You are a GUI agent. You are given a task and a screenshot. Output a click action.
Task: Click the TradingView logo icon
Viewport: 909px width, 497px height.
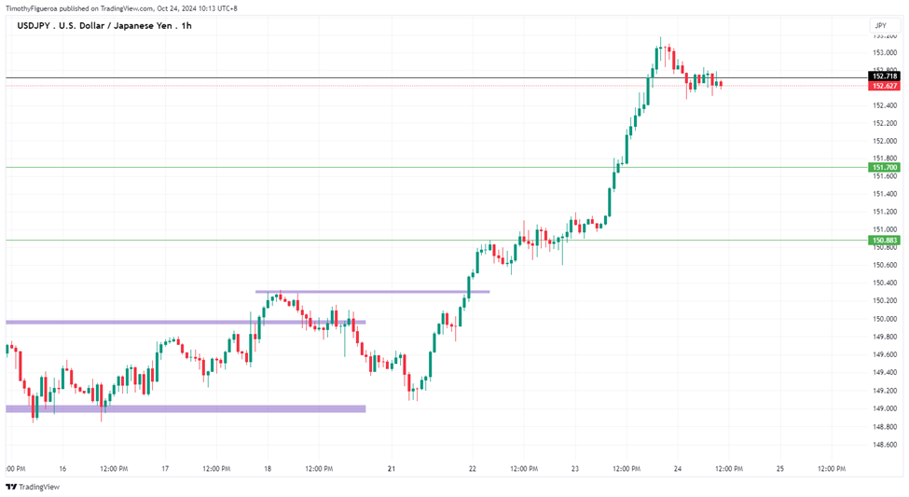click(x=11, y=487)
